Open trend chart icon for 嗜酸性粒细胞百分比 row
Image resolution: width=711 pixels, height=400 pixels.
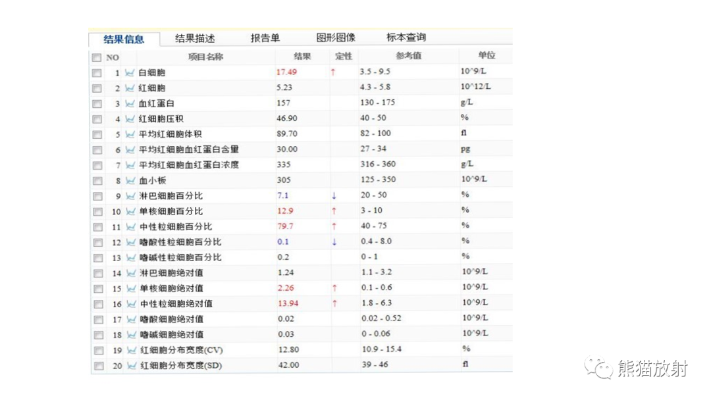(x=131, y=242)
